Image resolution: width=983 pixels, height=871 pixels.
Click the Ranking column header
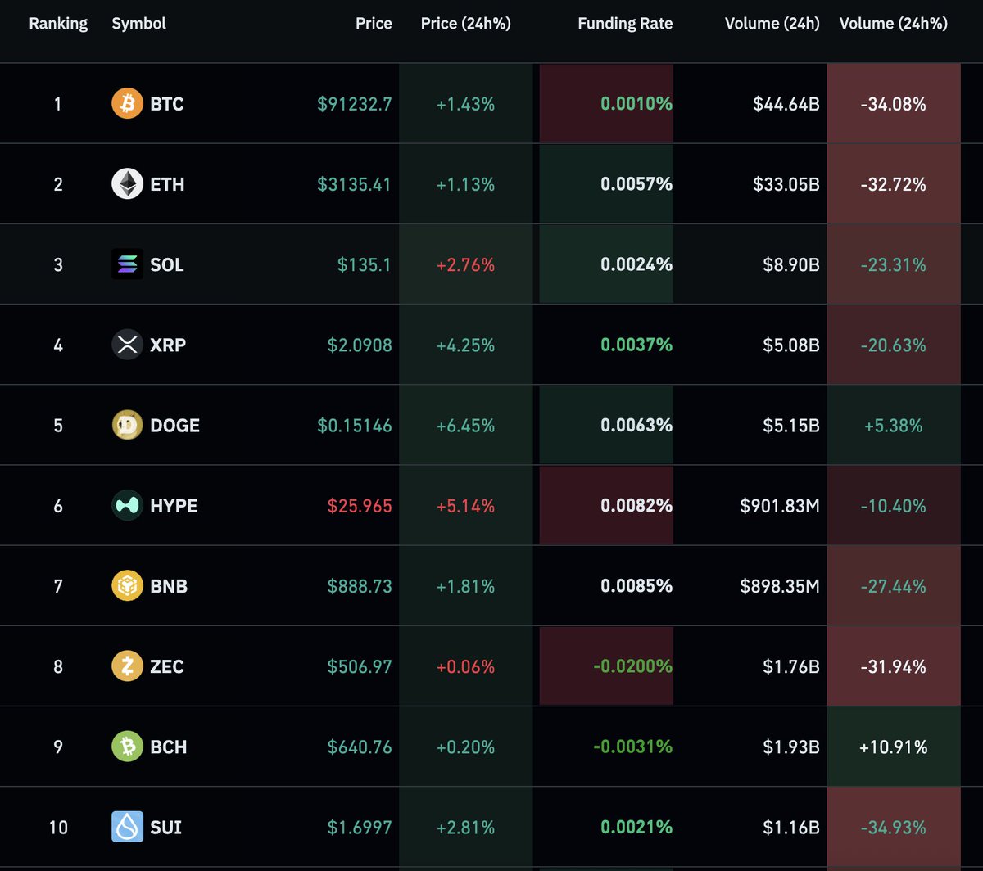(x=58, y=23)
